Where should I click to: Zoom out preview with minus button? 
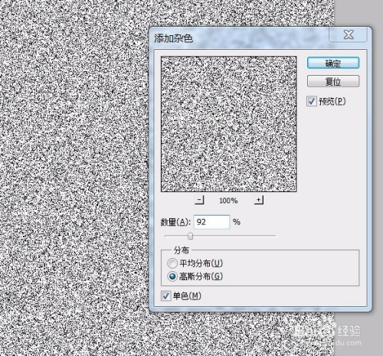click(199, 200)
